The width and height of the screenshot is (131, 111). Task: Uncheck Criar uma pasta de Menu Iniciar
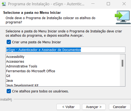[9, 42]
